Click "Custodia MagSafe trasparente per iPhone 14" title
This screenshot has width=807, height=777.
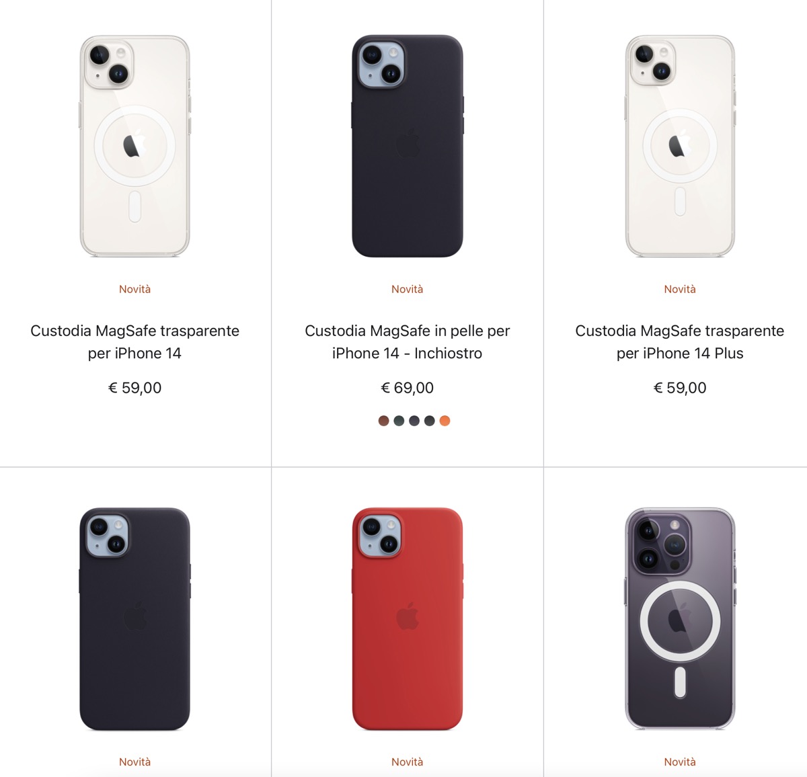[x=134, y=341]
